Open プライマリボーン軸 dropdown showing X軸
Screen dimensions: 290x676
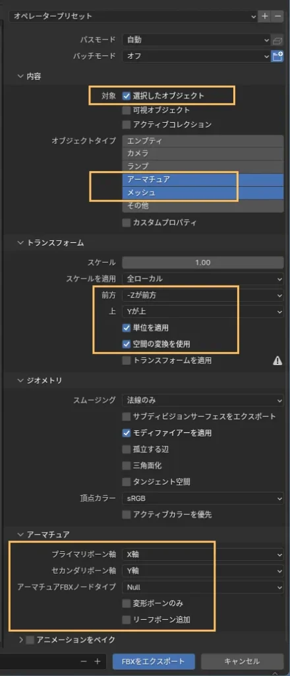coord(202,555)
